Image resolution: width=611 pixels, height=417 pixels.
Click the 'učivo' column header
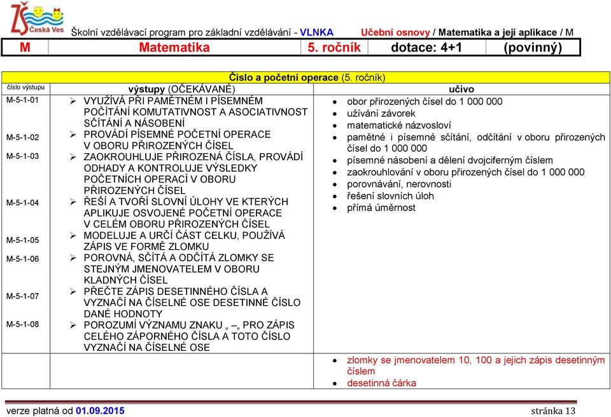tap(461, 89)
